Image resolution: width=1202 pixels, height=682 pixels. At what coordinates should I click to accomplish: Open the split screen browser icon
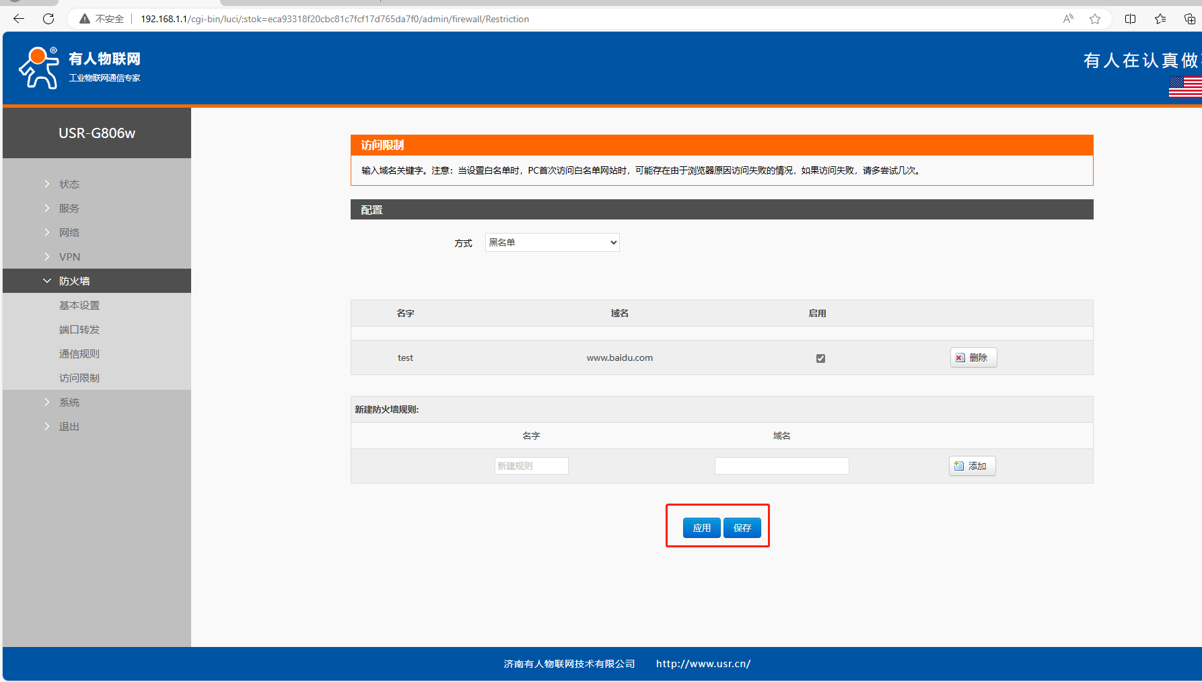tap(1131, 19)
